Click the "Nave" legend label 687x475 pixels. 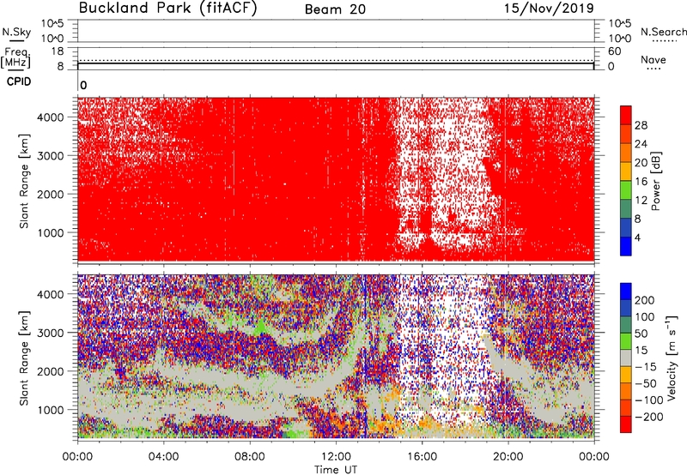click(x=653, y=60)
